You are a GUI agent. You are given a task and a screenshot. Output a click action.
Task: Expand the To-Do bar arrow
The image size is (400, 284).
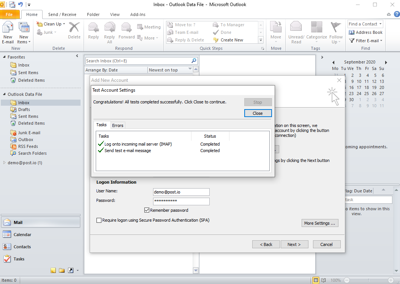pos(322,57)
